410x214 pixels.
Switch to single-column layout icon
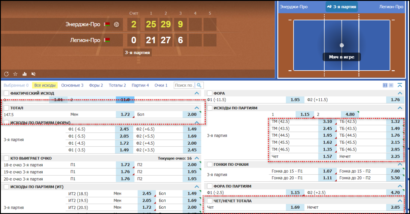point(391,85)
